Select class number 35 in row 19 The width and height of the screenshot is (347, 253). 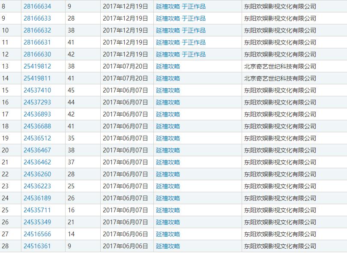pos(71,138)
